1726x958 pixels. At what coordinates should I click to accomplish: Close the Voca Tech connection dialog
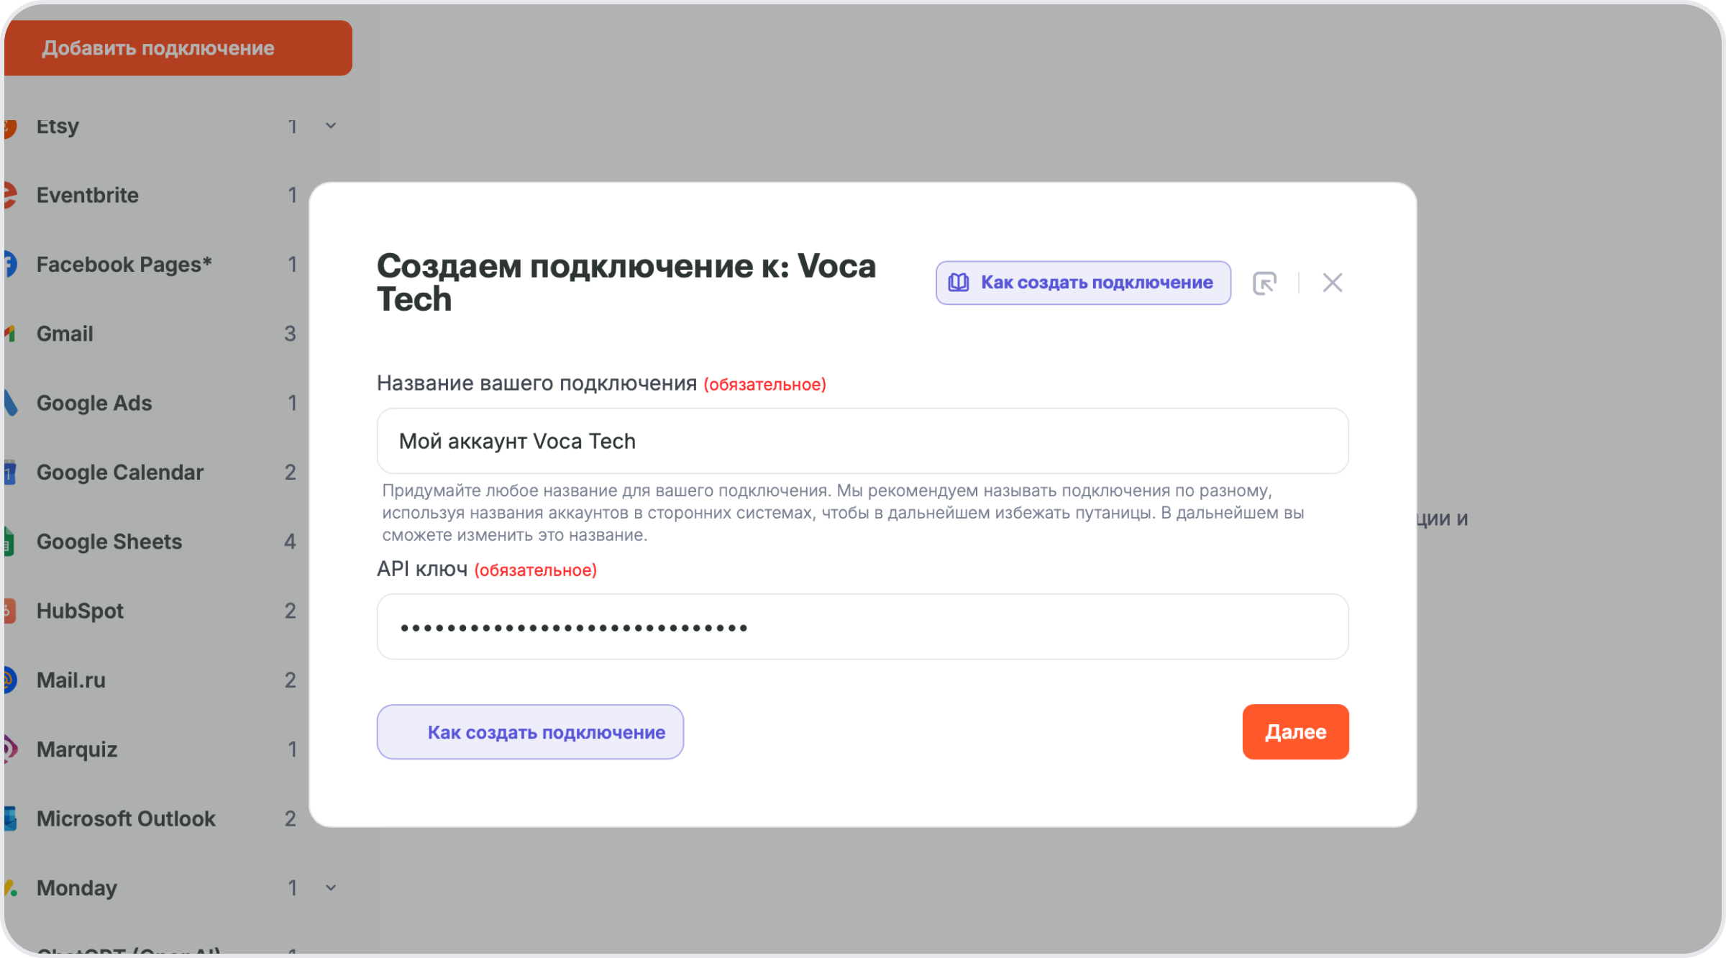point(1332,283)
